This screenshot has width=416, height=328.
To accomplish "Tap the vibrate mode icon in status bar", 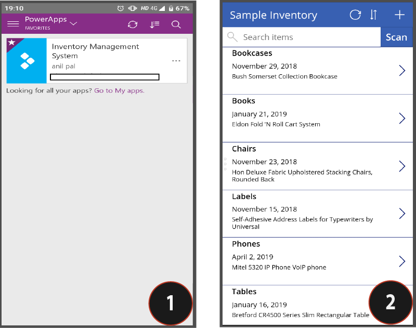I will coord(133,8).
